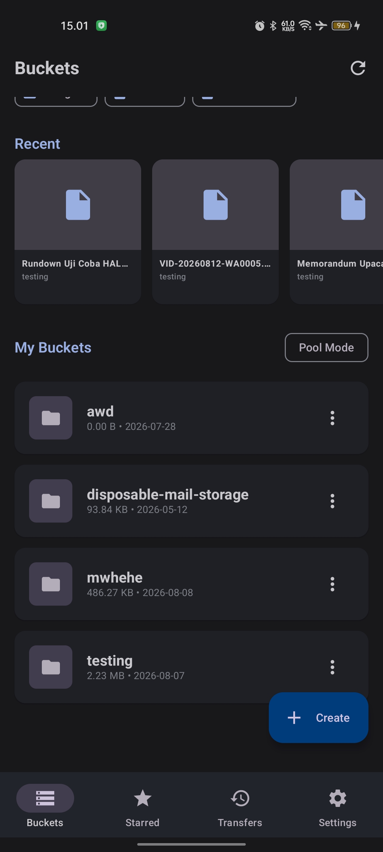This screenshot has height=852, width=383.
Task: Open the disposable-mail-storage folder icon
Action: tap(51, 501)
